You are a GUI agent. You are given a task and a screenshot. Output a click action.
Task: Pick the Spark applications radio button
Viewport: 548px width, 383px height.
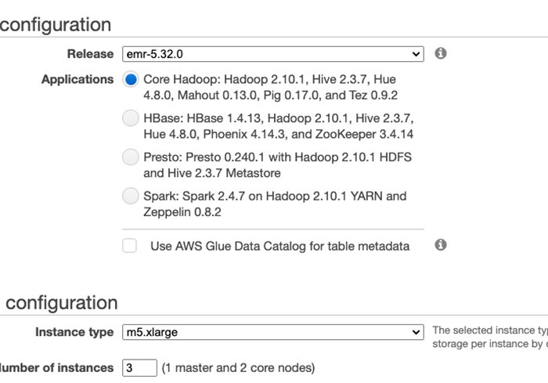coord(131,196)
